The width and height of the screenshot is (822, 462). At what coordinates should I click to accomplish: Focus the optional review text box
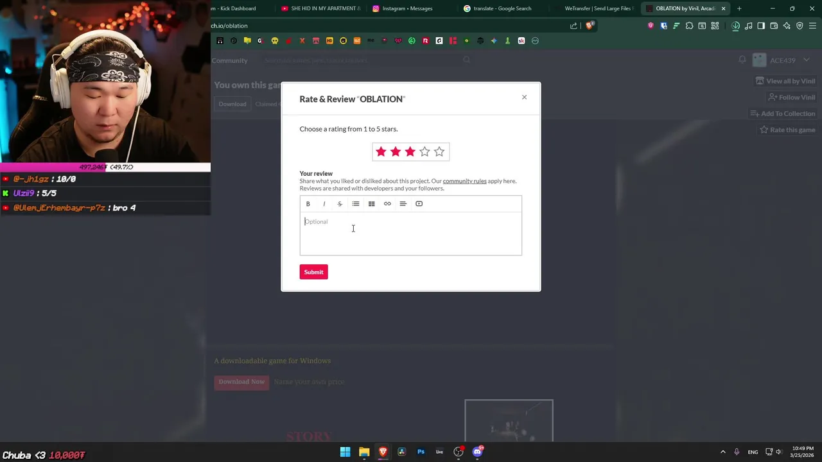click(x=411, y=234)
